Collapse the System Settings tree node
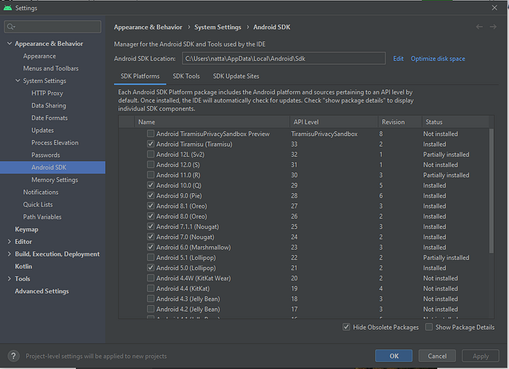The width and height of the screenshot is (509, 369). 18,81
